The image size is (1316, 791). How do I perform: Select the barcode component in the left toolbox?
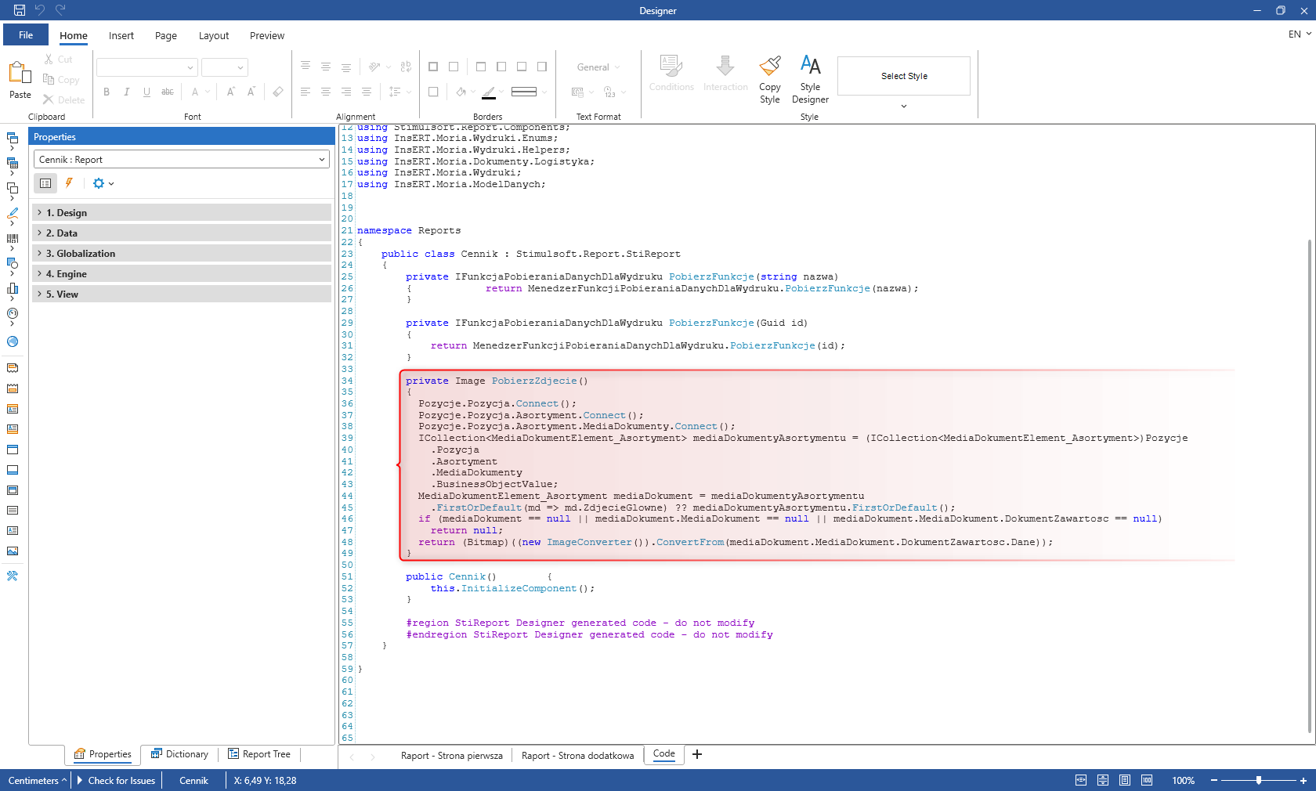coord(13,238)
